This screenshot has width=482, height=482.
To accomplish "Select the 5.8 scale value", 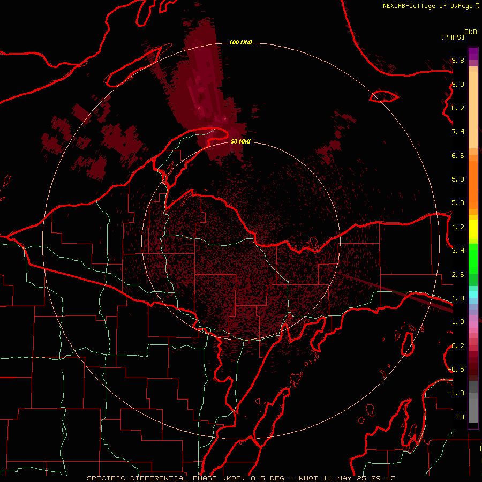I will pyautogui.click(x=458, y=179).
